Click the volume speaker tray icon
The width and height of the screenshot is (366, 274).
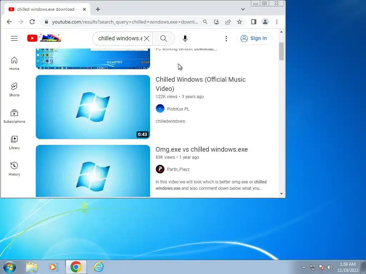click(330, 267)
